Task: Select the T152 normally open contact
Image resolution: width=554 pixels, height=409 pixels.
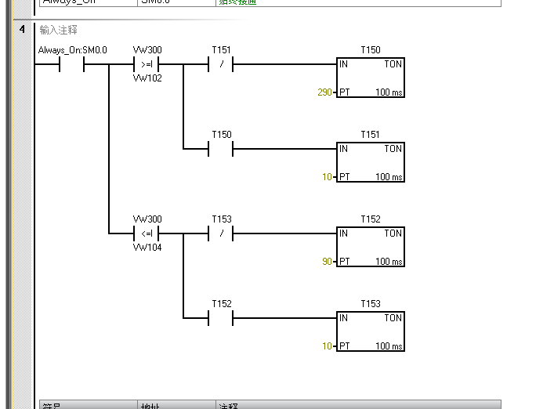Action: click(221, 318)
